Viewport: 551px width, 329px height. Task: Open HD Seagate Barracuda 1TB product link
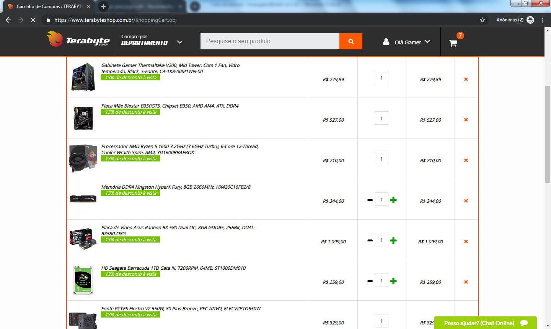pos(173,268)
